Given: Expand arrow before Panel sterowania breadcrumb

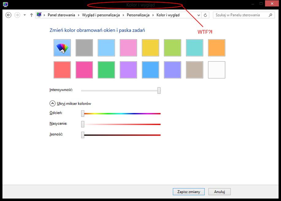Looking at the screenshot, I should [44, 15].
